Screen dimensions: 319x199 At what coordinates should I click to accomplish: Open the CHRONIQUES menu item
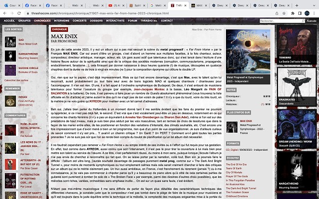(x=42, y=21)
